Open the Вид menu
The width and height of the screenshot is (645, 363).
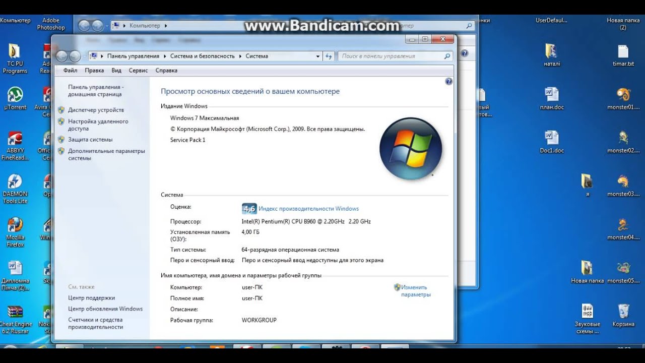point(116,71)
